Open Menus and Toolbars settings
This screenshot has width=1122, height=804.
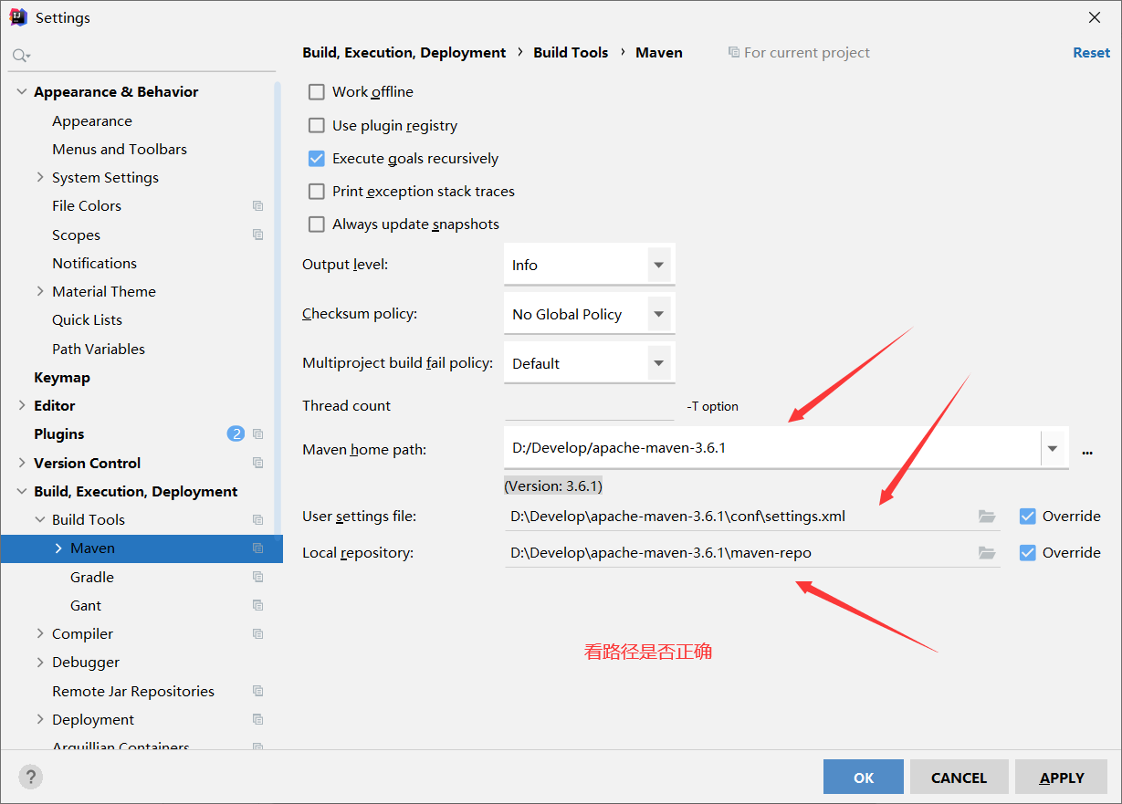120,149
